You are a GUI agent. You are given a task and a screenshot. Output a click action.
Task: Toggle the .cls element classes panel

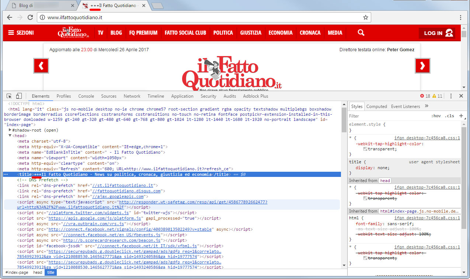449,116
